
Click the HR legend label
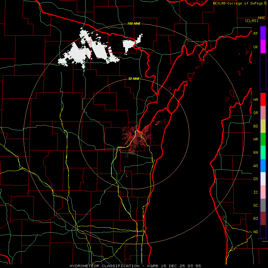[x=255, y=139]
